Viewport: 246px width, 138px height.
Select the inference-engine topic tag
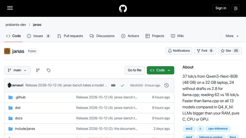211,136
